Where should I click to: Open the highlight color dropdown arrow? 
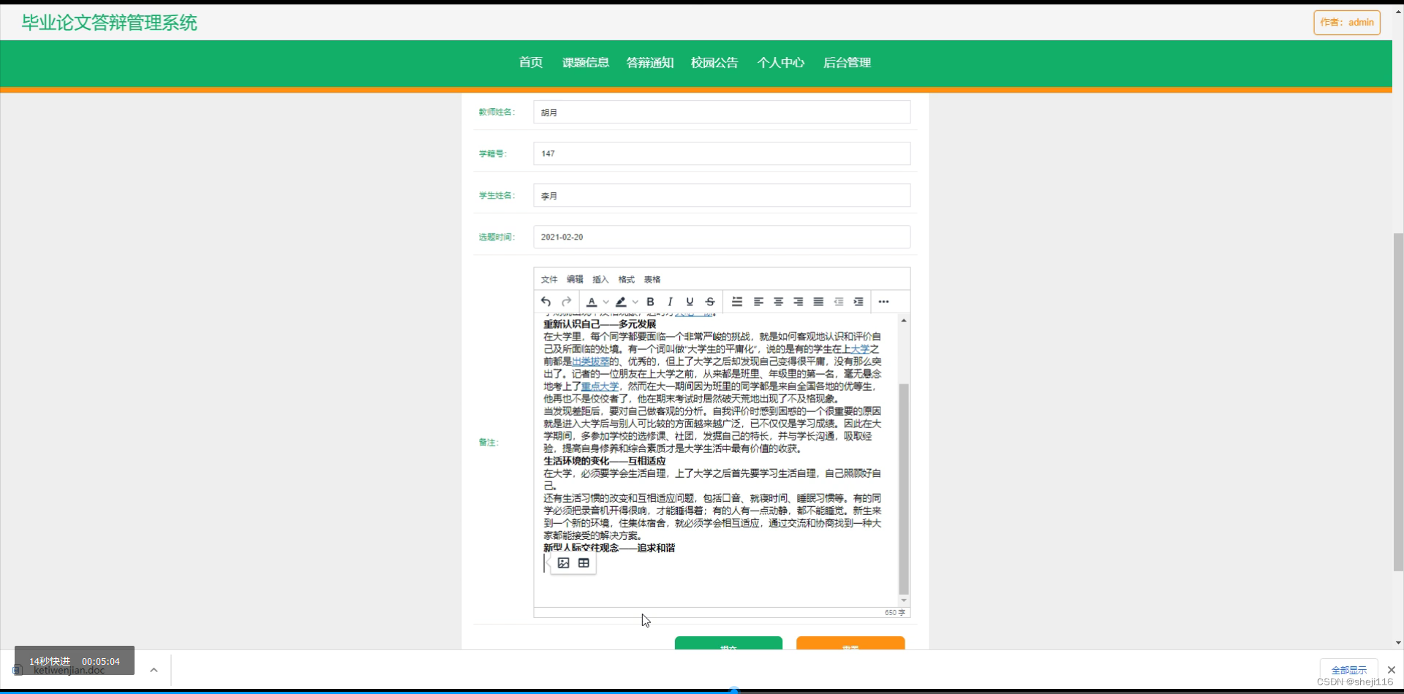pos(635,302)
